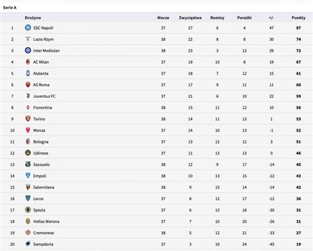313x251 pixels.
Task: Select the Hellas Werona team name
Action: coord(46,221)
